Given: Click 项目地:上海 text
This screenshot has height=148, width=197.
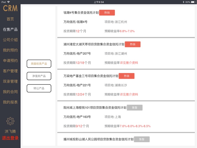Looking at the screenshot, I should [x=113, y=117].
